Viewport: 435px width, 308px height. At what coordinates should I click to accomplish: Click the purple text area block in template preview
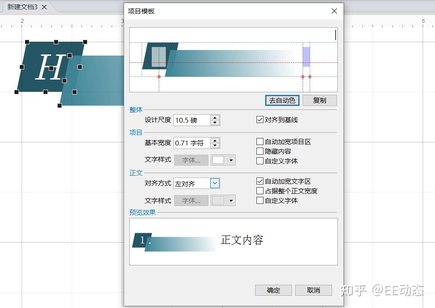306,57
